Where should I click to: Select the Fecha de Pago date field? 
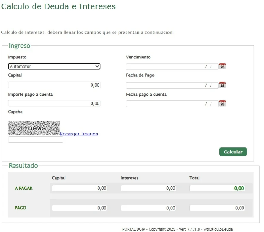click(x=172, y=85)
